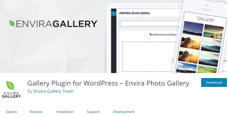Select the Development tab

[x=124, y=112]
